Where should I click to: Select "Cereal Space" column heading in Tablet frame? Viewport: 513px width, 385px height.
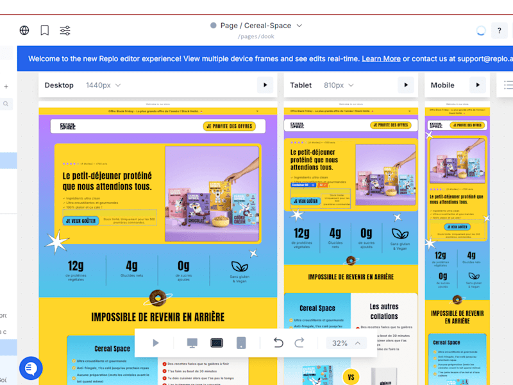(317, 308)
